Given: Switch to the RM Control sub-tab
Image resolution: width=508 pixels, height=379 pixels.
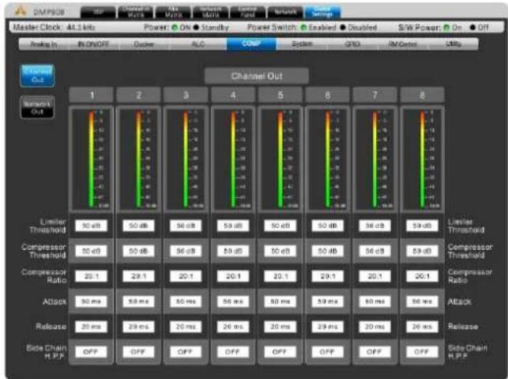Looking at the screenshot, I should 403,44.
